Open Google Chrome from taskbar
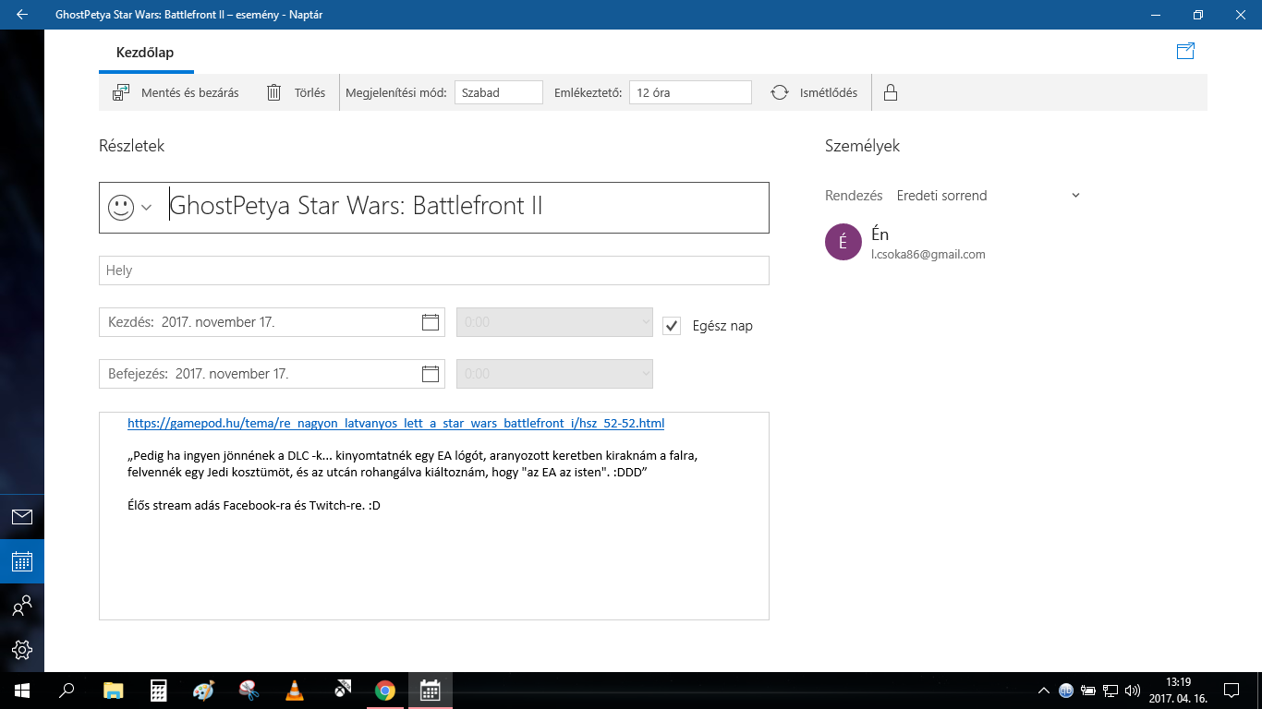Viewport: 1262px width, 709px height. [385, 691]
